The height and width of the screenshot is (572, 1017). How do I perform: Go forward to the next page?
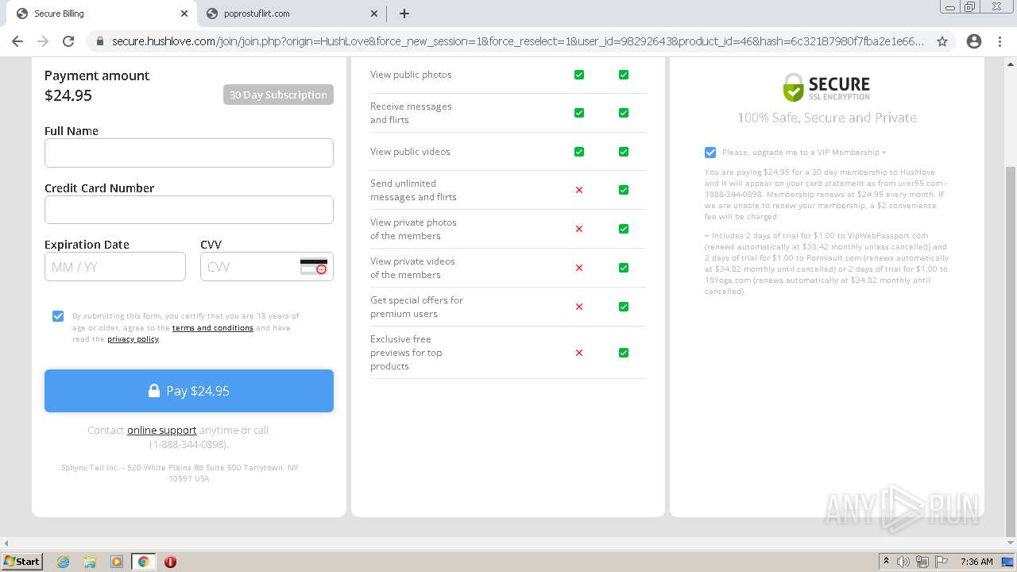click(43, 41)
